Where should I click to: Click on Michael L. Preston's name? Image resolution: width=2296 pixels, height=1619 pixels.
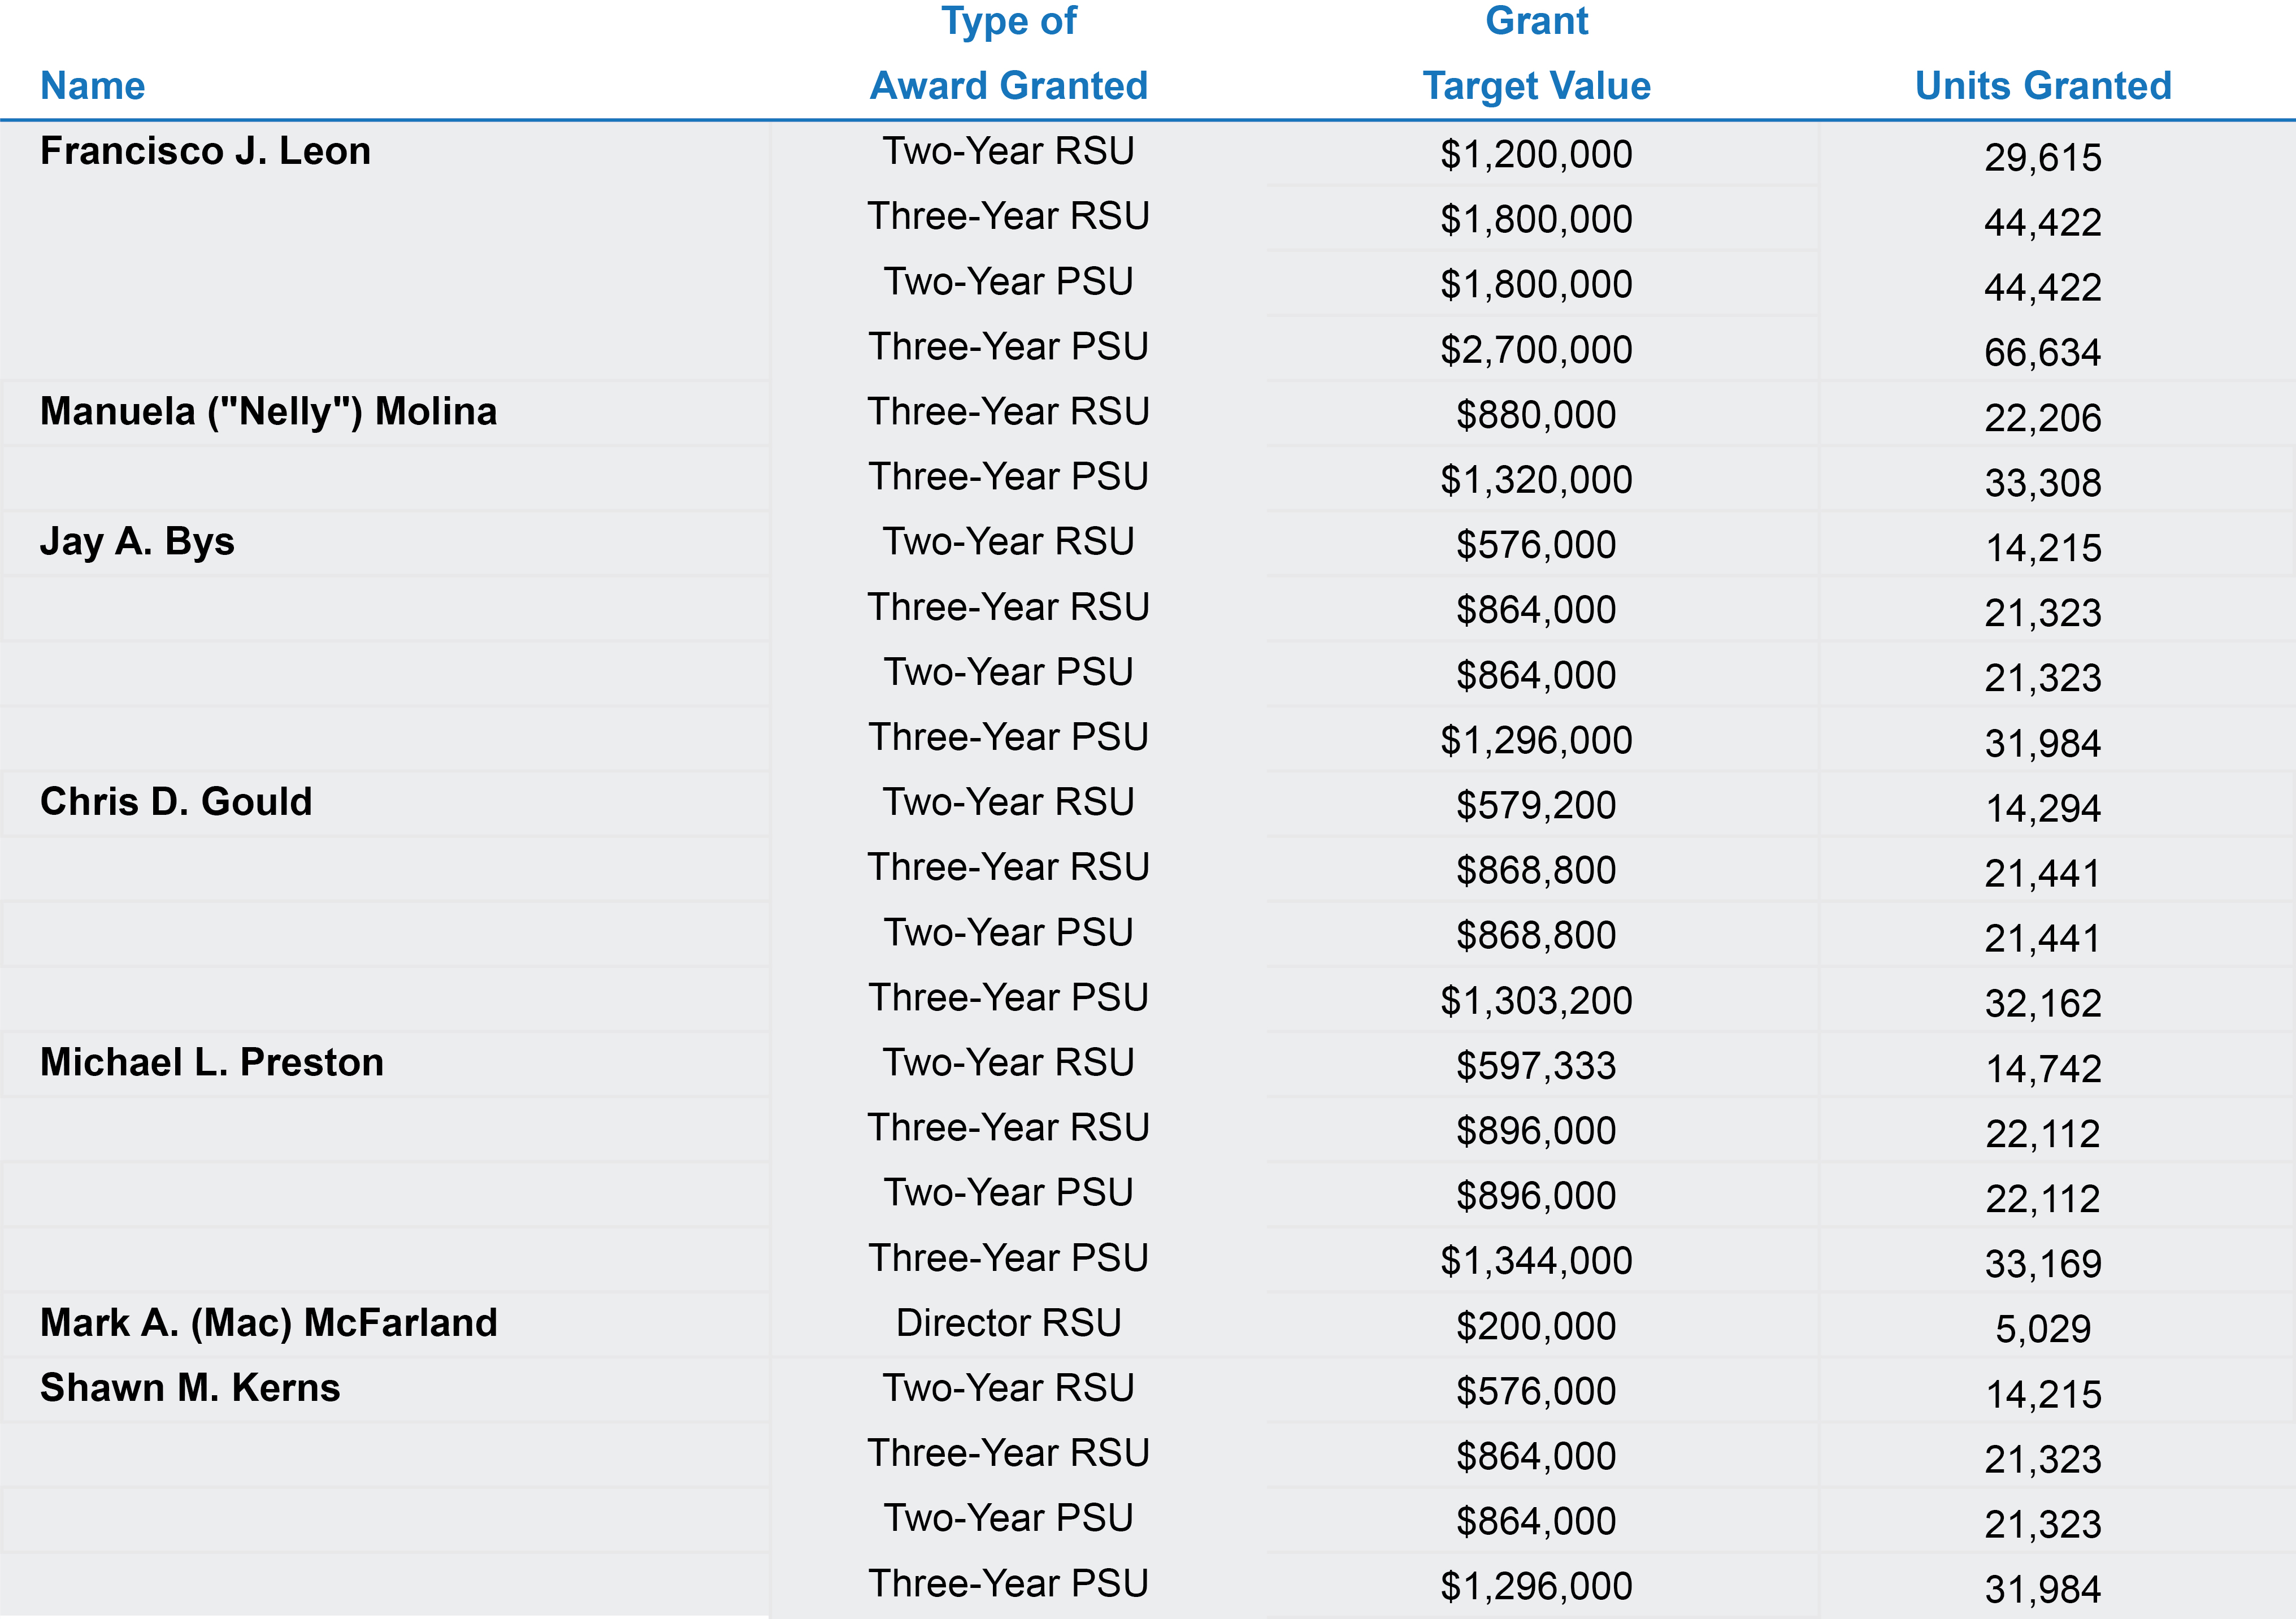[212, 1062]
